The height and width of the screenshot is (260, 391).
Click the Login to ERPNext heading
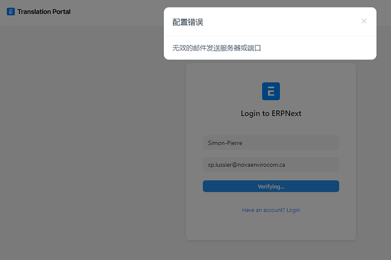pyautogui.click(x=271, y=114)
